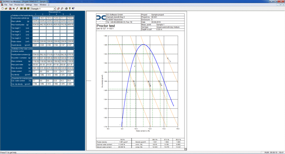This screenshot has height=154, width=285.
Task: Click Mass cylinder cell in measurement column 3
Action: click(x=50, y=21)
